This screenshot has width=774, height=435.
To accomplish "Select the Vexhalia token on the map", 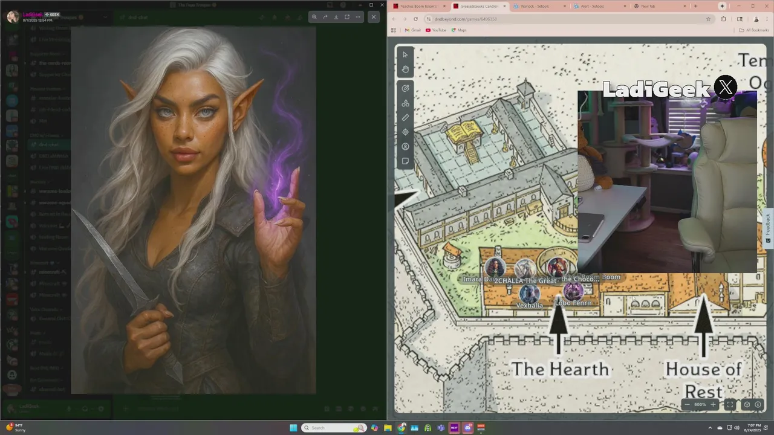I will [x=529, y=294].
